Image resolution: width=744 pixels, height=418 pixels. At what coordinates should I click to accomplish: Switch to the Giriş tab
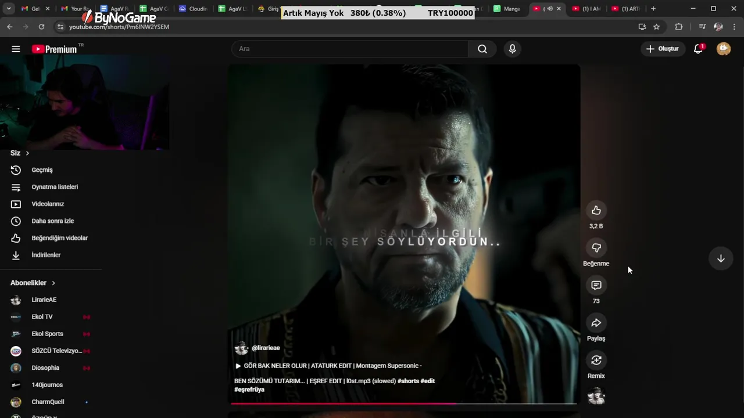[268, 9]
